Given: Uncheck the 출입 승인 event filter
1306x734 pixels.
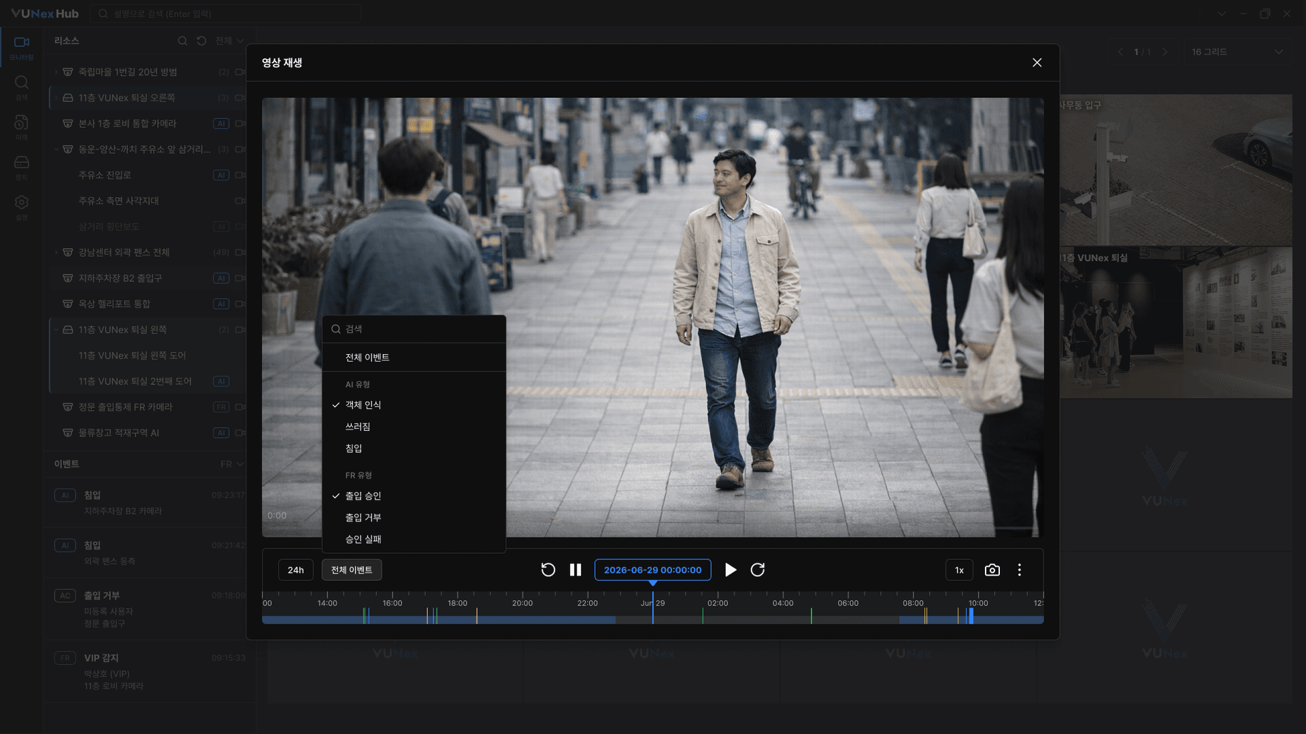Looking at the screenshot, I should (414, 496).
